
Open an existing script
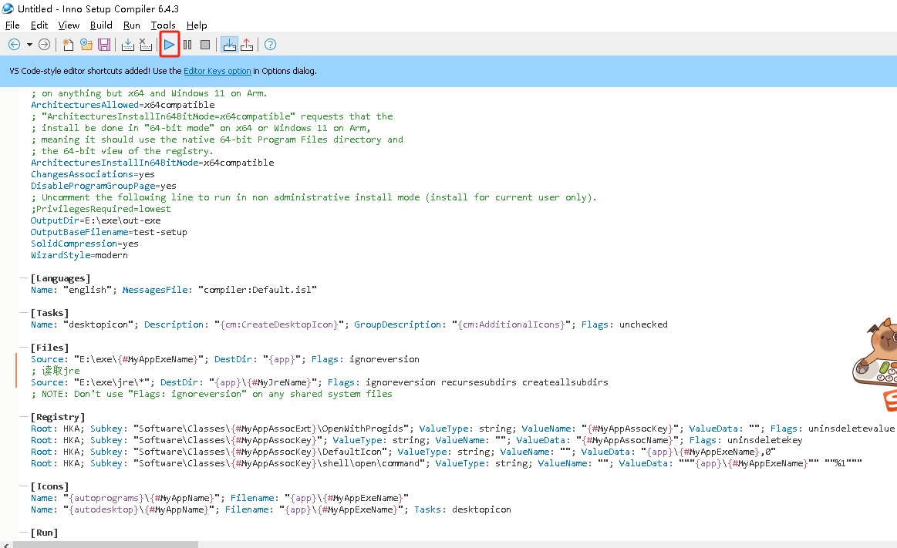[x=86, y=44]
